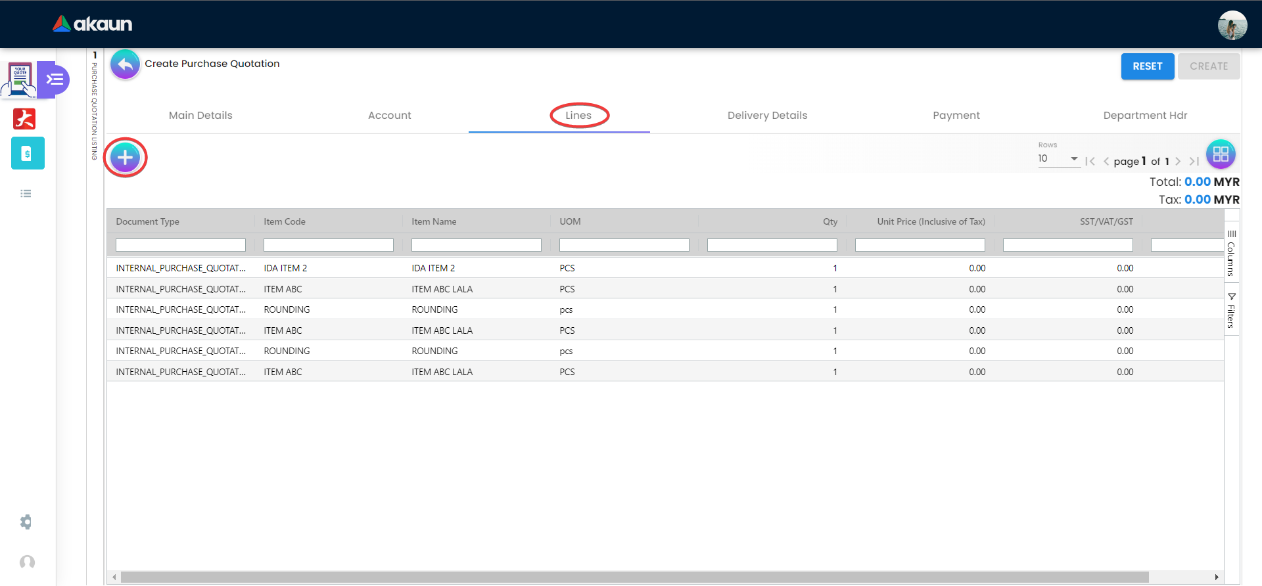Click the user profile avatar top right

(1232, 25)
